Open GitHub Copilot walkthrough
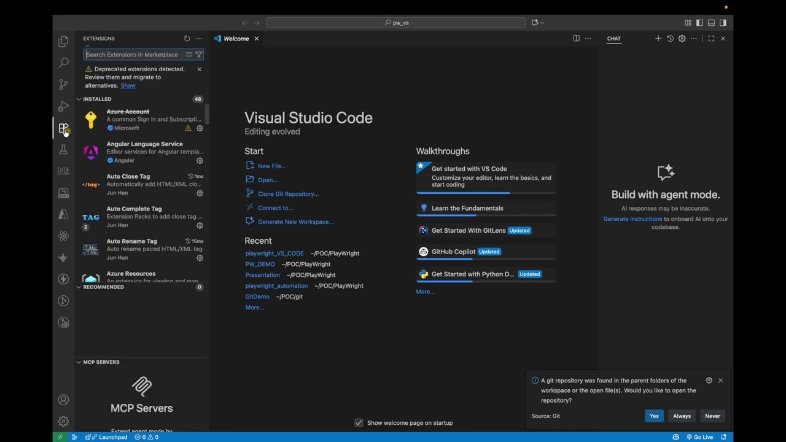Screen dimensions: 786x442 (486, 252)
